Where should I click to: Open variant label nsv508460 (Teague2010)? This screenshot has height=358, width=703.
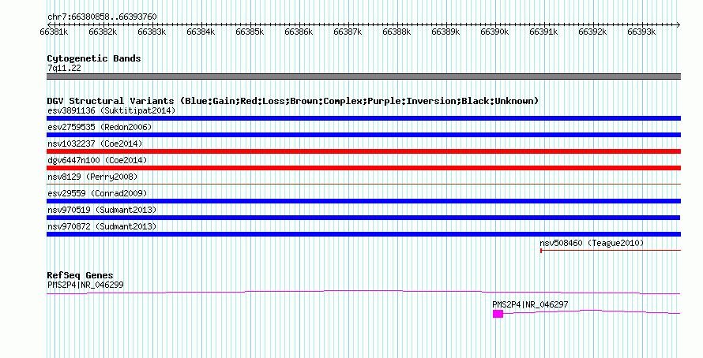[592, 243]
